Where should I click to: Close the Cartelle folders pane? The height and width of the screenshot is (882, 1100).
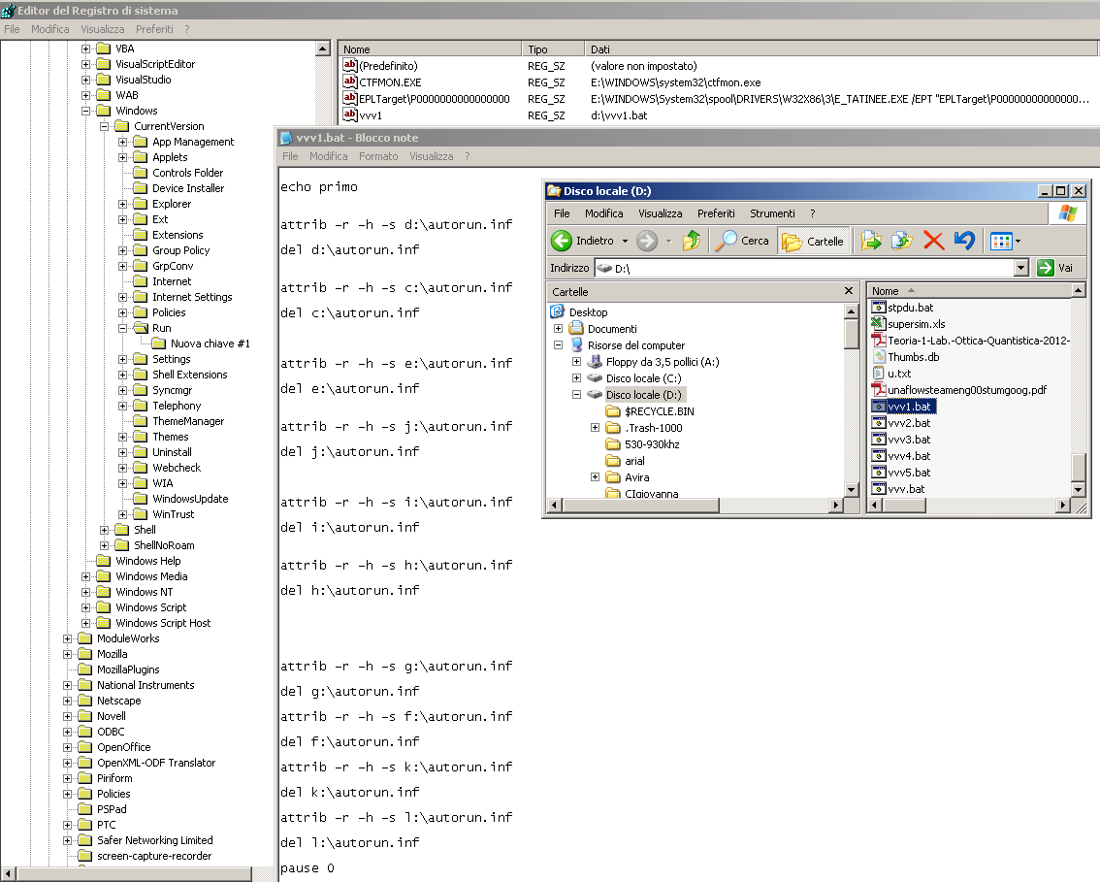coord(848,290)
